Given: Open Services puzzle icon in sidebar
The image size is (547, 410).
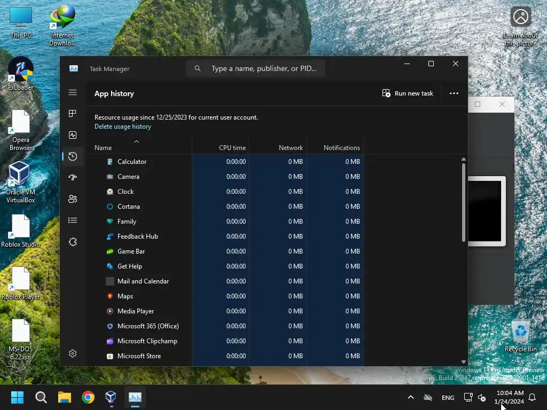Looking at the screenshot, I should tap(73, 242).
